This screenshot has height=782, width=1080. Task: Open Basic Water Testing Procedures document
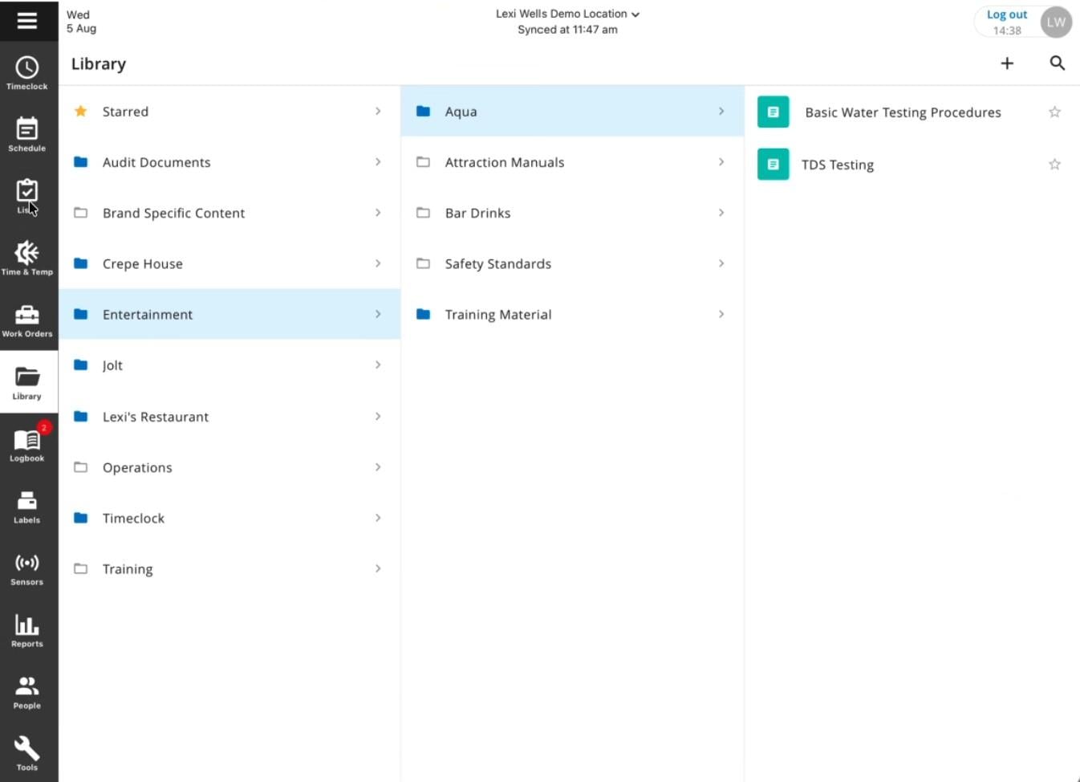pyautogui.click(x=912, y=112)
